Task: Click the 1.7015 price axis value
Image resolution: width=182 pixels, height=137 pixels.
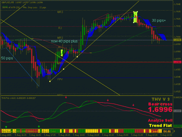Action: point(177,26)
